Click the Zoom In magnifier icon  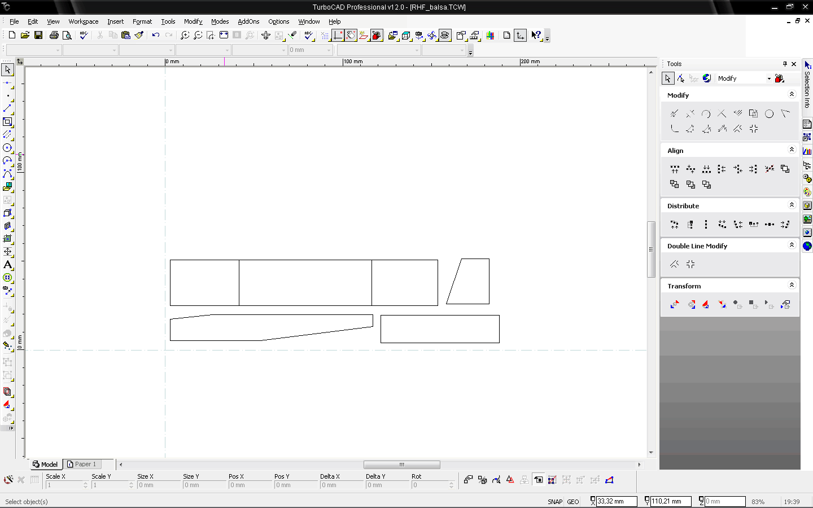tap(185, 35)
